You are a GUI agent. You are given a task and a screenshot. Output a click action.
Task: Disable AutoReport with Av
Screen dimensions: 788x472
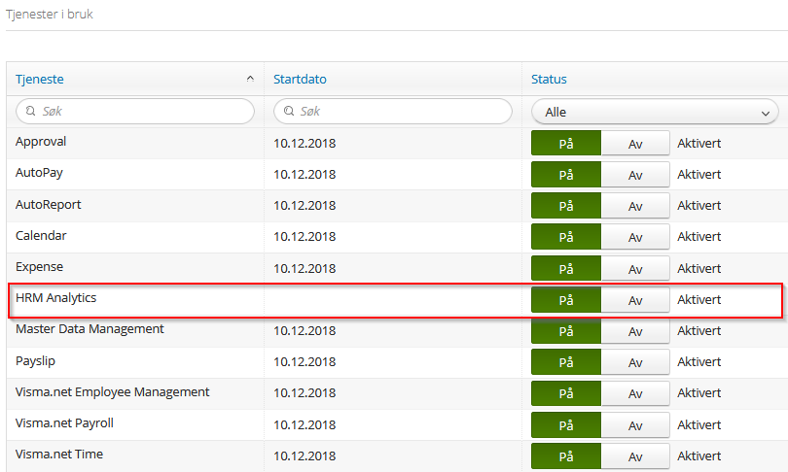(635, 206)
